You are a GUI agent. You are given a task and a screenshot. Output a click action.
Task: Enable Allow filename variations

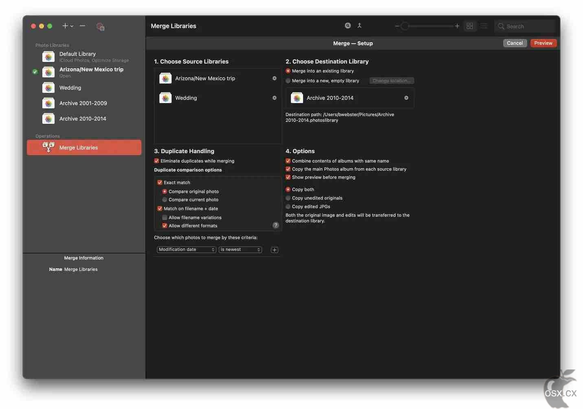pyautogui.click(x=164, y=218)
